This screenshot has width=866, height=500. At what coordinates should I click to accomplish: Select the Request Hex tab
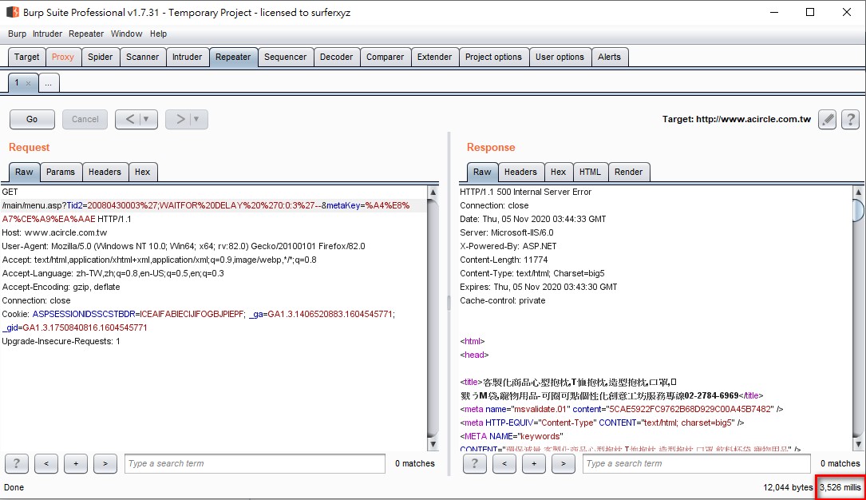[143, 172]
